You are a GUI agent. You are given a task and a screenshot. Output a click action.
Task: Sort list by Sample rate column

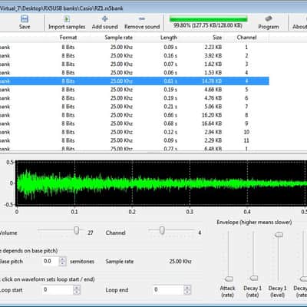[x=119, y=38]
